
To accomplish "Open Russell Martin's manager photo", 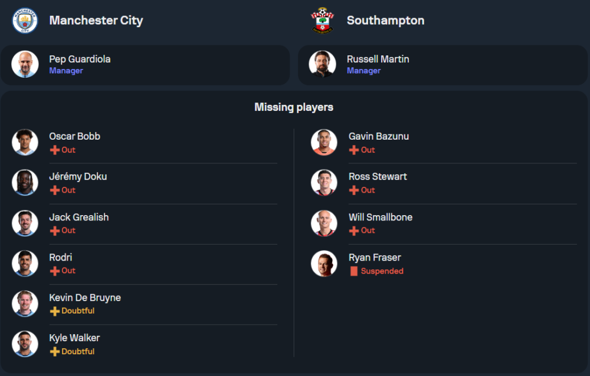I will point(322,64).
